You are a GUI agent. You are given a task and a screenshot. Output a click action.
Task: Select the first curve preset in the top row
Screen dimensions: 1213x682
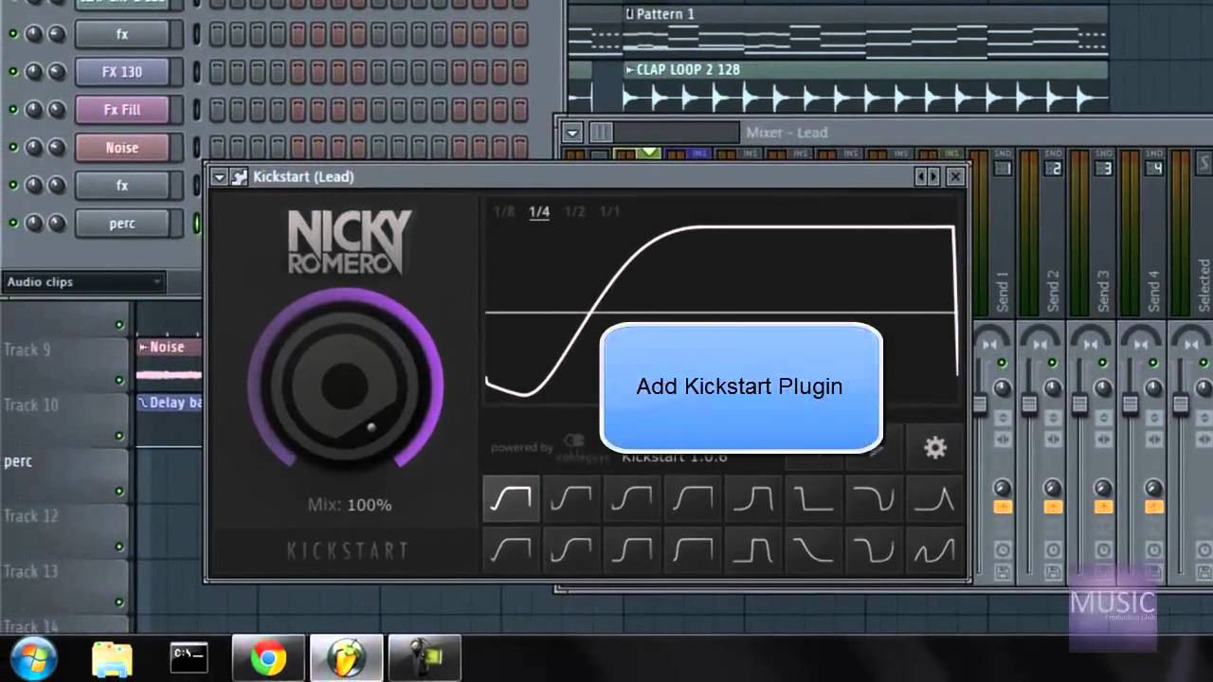511,499
